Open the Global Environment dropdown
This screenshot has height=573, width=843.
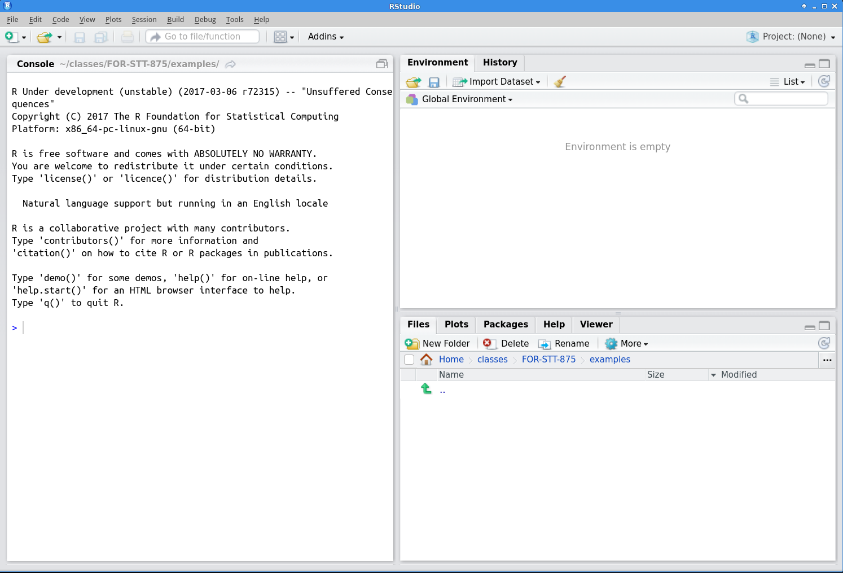[460, 99]
